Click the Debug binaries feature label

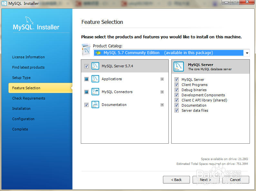194,90
